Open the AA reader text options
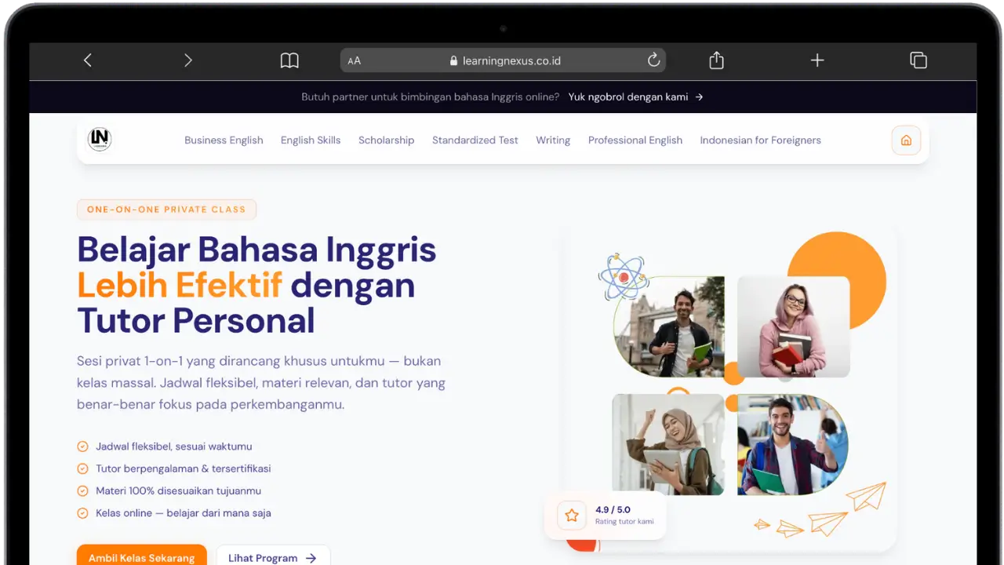This screenshot has height=565, width=1004. coord(355,60)
